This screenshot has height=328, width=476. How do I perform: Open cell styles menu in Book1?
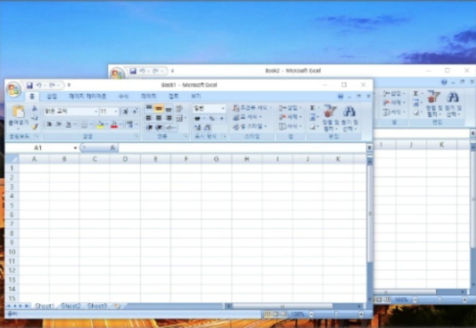[250, 127]
